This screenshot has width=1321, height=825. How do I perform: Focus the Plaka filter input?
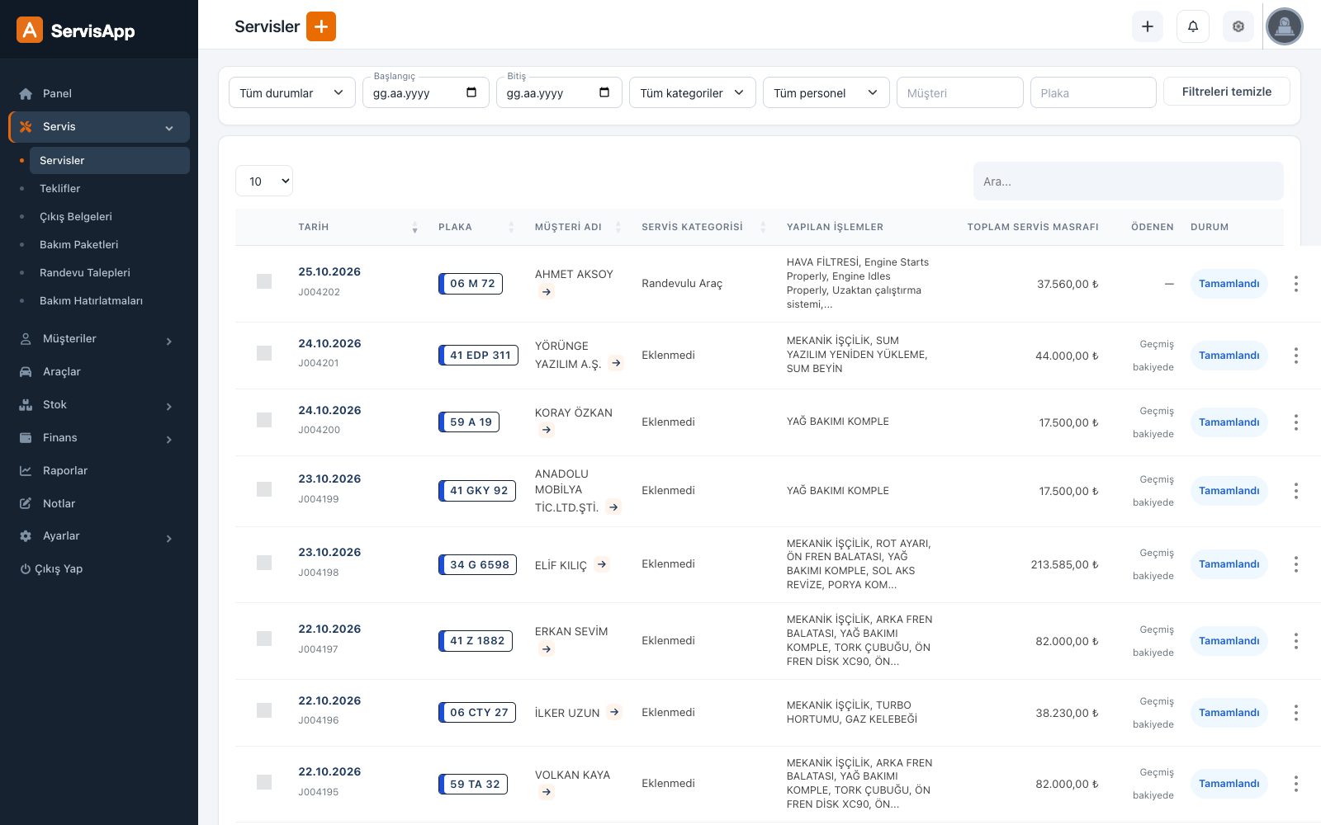pyautogui.click(x=1093, y=92)
